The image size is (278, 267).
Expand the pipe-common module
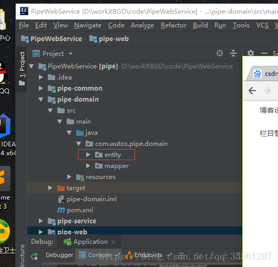click(x=41, y=88)
